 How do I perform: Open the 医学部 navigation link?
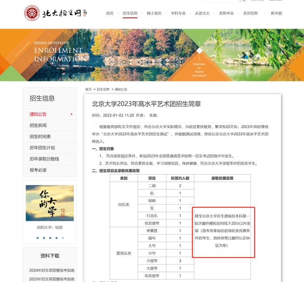(276, 13)
